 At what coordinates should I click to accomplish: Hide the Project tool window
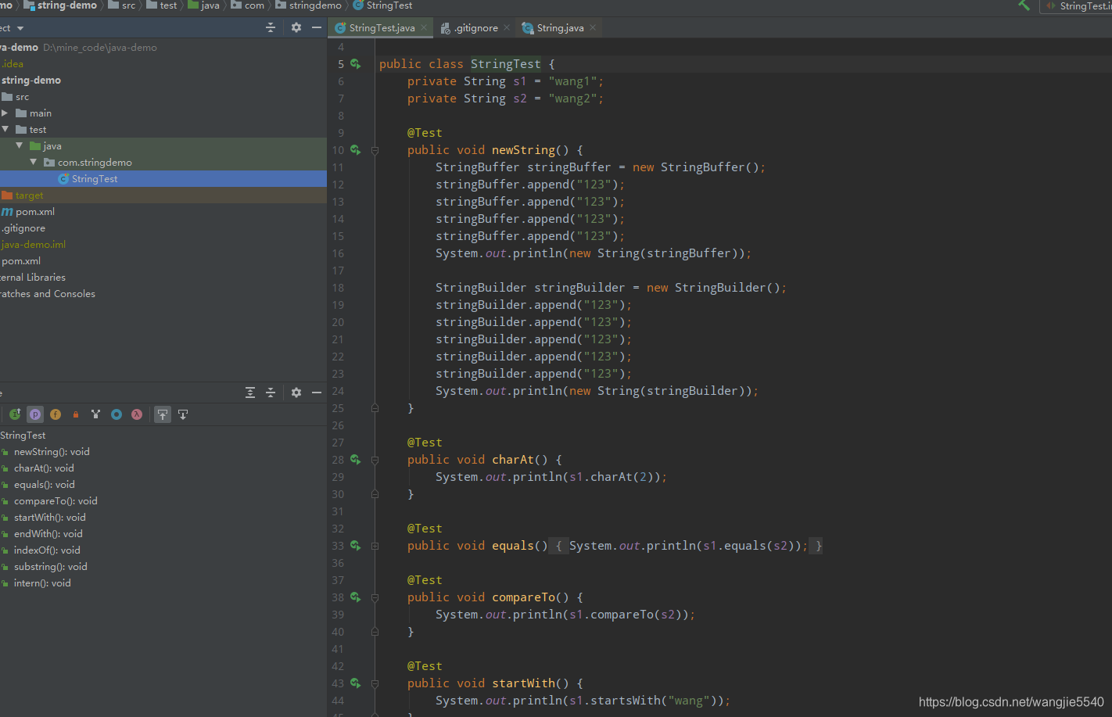coord(317,27)
